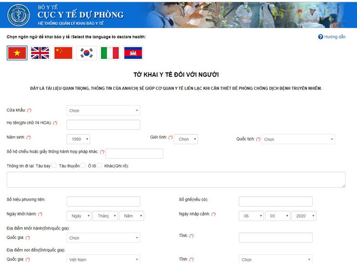Open destination Tỉnh Chọn dropdown
This screenshot has width=357, height=263.
[x=276, y=259]
